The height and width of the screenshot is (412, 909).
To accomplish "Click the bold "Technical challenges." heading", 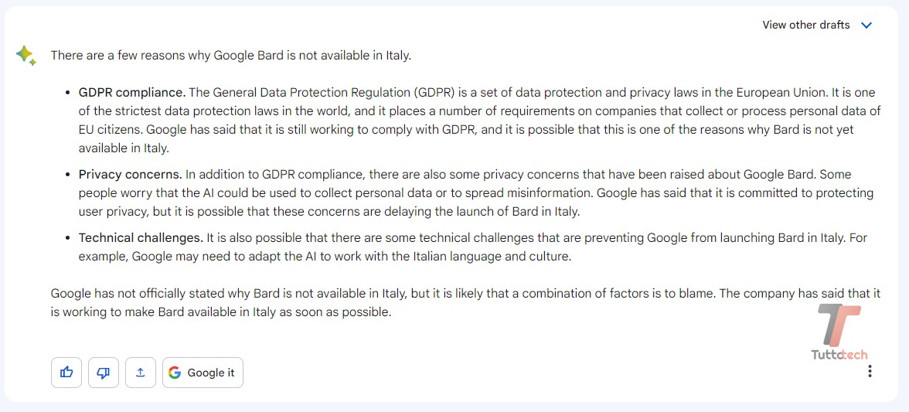I will coord(141,238).
